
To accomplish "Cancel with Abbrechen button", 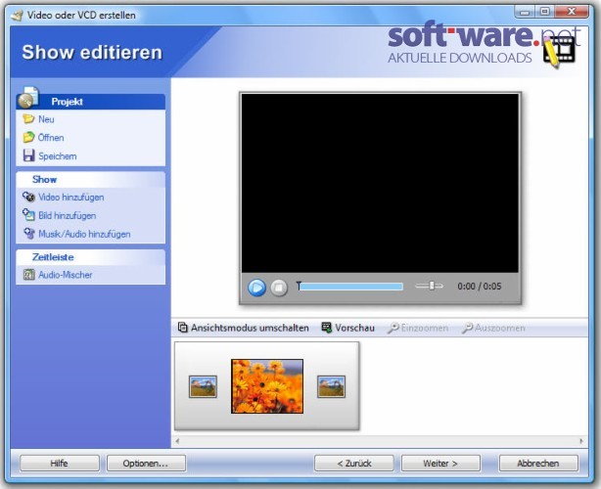I will click(x=538, y=464).
